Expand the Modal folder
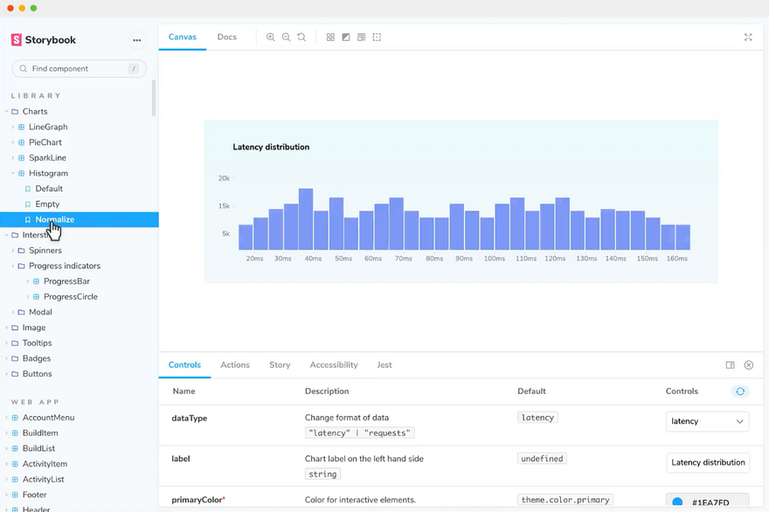Image resolution: width=769 pixels, height=512 pixels. 39,312
